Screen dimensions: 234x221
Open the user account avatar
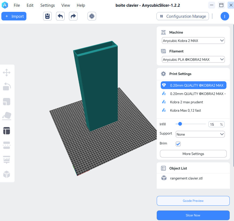click(x=225, y=16)
